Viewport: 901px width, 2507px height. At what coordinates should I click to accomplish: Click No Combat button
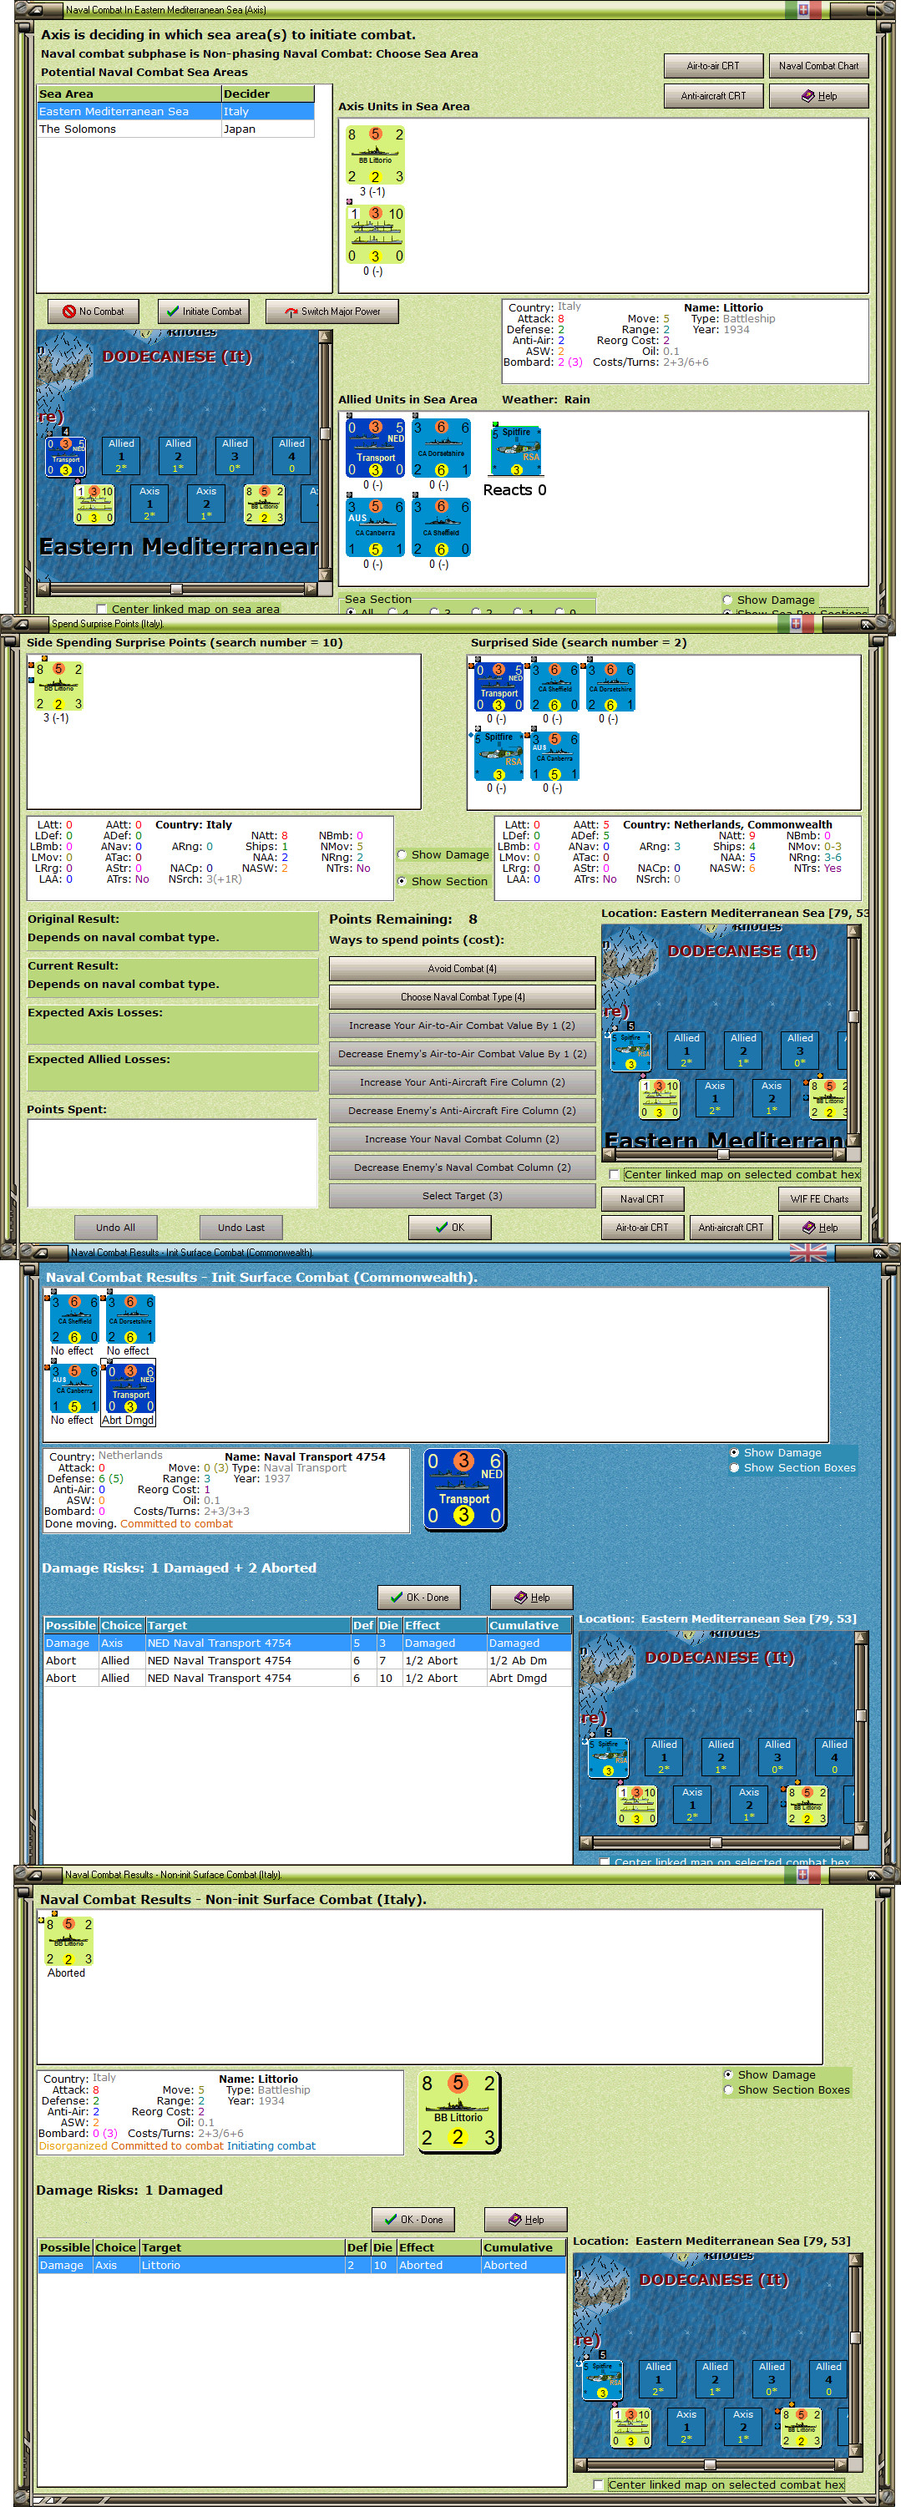tap(94, 311)
